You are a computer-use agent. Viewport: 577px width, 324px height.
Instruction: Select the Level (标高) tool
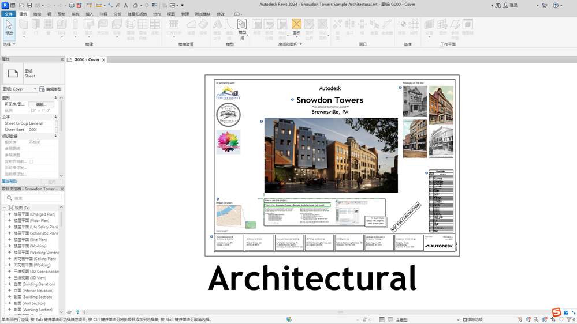point(401,28)
